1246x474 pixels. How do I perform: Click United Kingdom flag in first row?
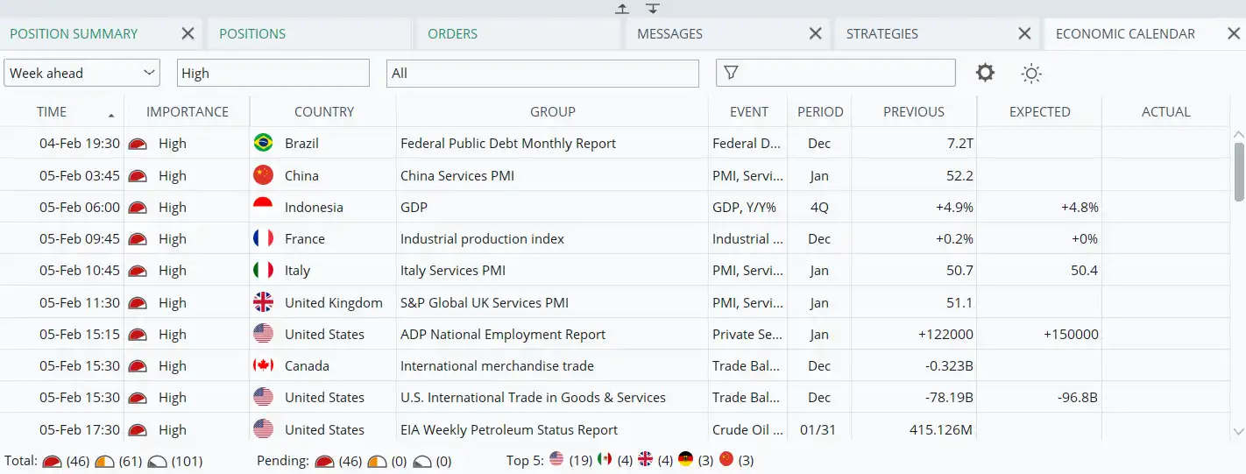point(263,302)
